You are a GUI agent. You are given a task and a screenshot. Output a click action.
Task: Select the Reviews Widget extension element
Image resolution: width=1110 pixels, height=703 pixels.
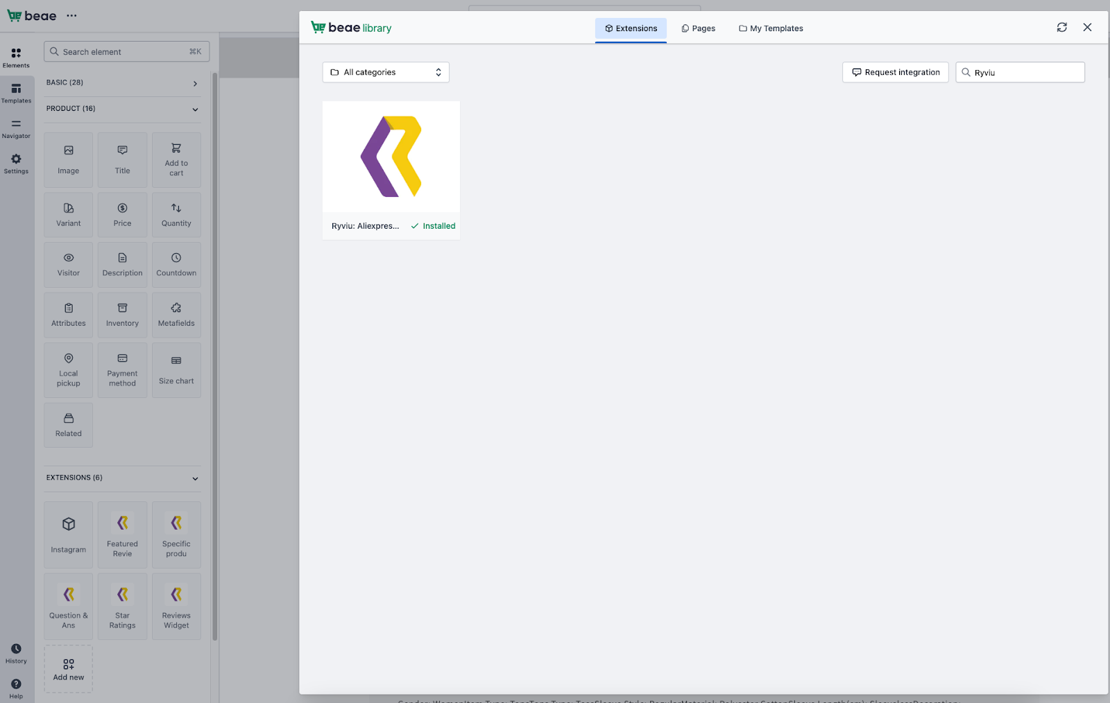[177, 607]
